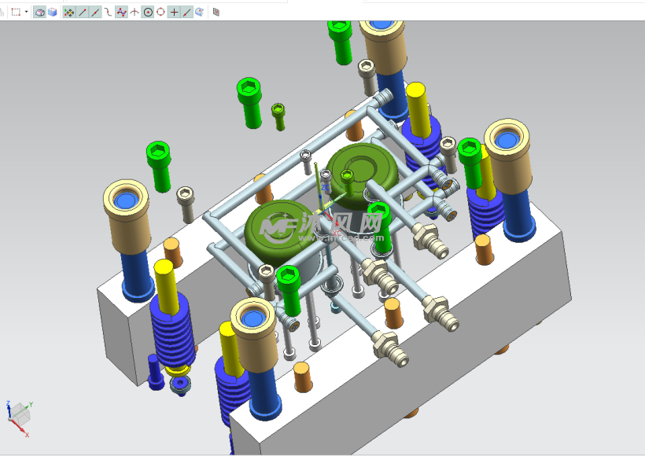Image resolution: width=645 pixels, height=456 pixels.
Task: Enable Point on Curve snap
Action: coord(187,12)
